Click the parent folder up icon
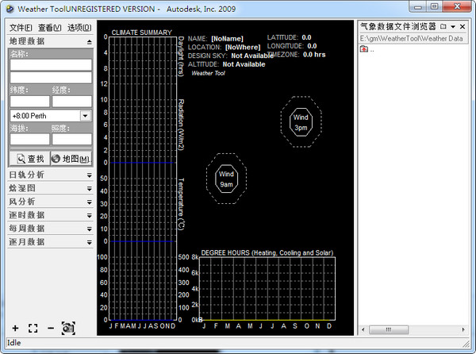 pyautogui.click(x=364, y=49)
